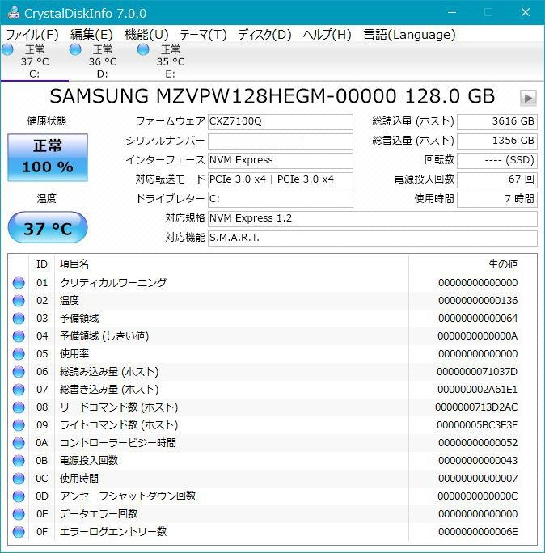Select drive C: status indicator
The width and height of the screenshot is (545, 553).
pos(7,50)
